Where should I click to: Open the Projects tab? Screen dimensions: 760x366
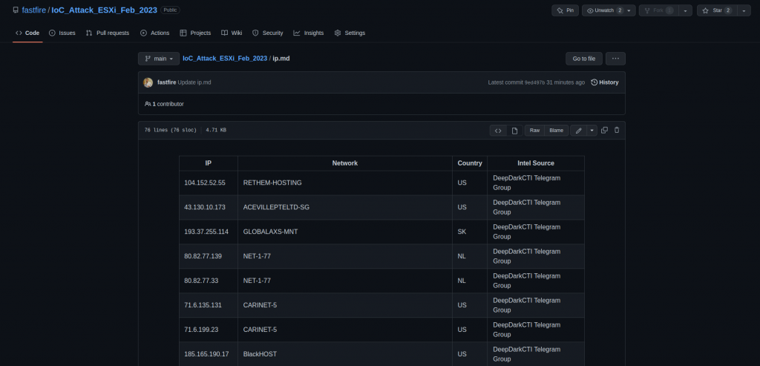tap(195, 33)
